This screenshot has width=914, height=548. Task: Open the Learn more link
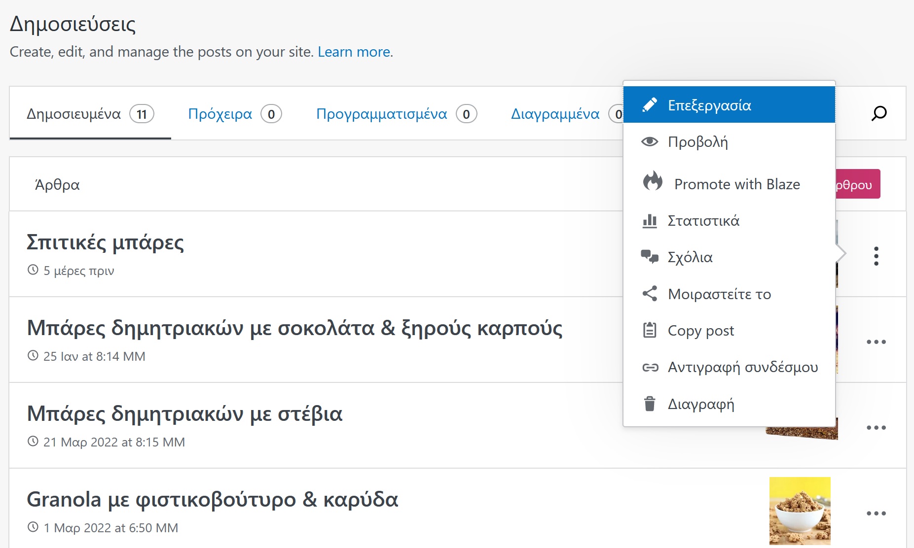point(354,52)
